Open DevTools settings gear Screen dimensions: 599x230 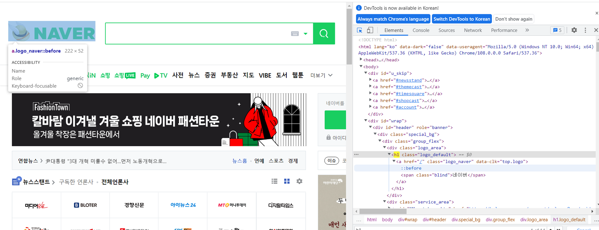[574, 30]
